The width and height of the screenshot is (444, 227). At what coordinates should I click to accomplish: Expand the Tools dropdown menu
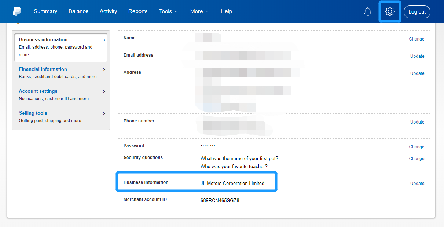(168, 11)
